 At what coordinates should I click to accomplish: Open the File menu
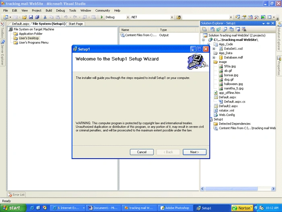pyautogui.click(x=6, y=10)
